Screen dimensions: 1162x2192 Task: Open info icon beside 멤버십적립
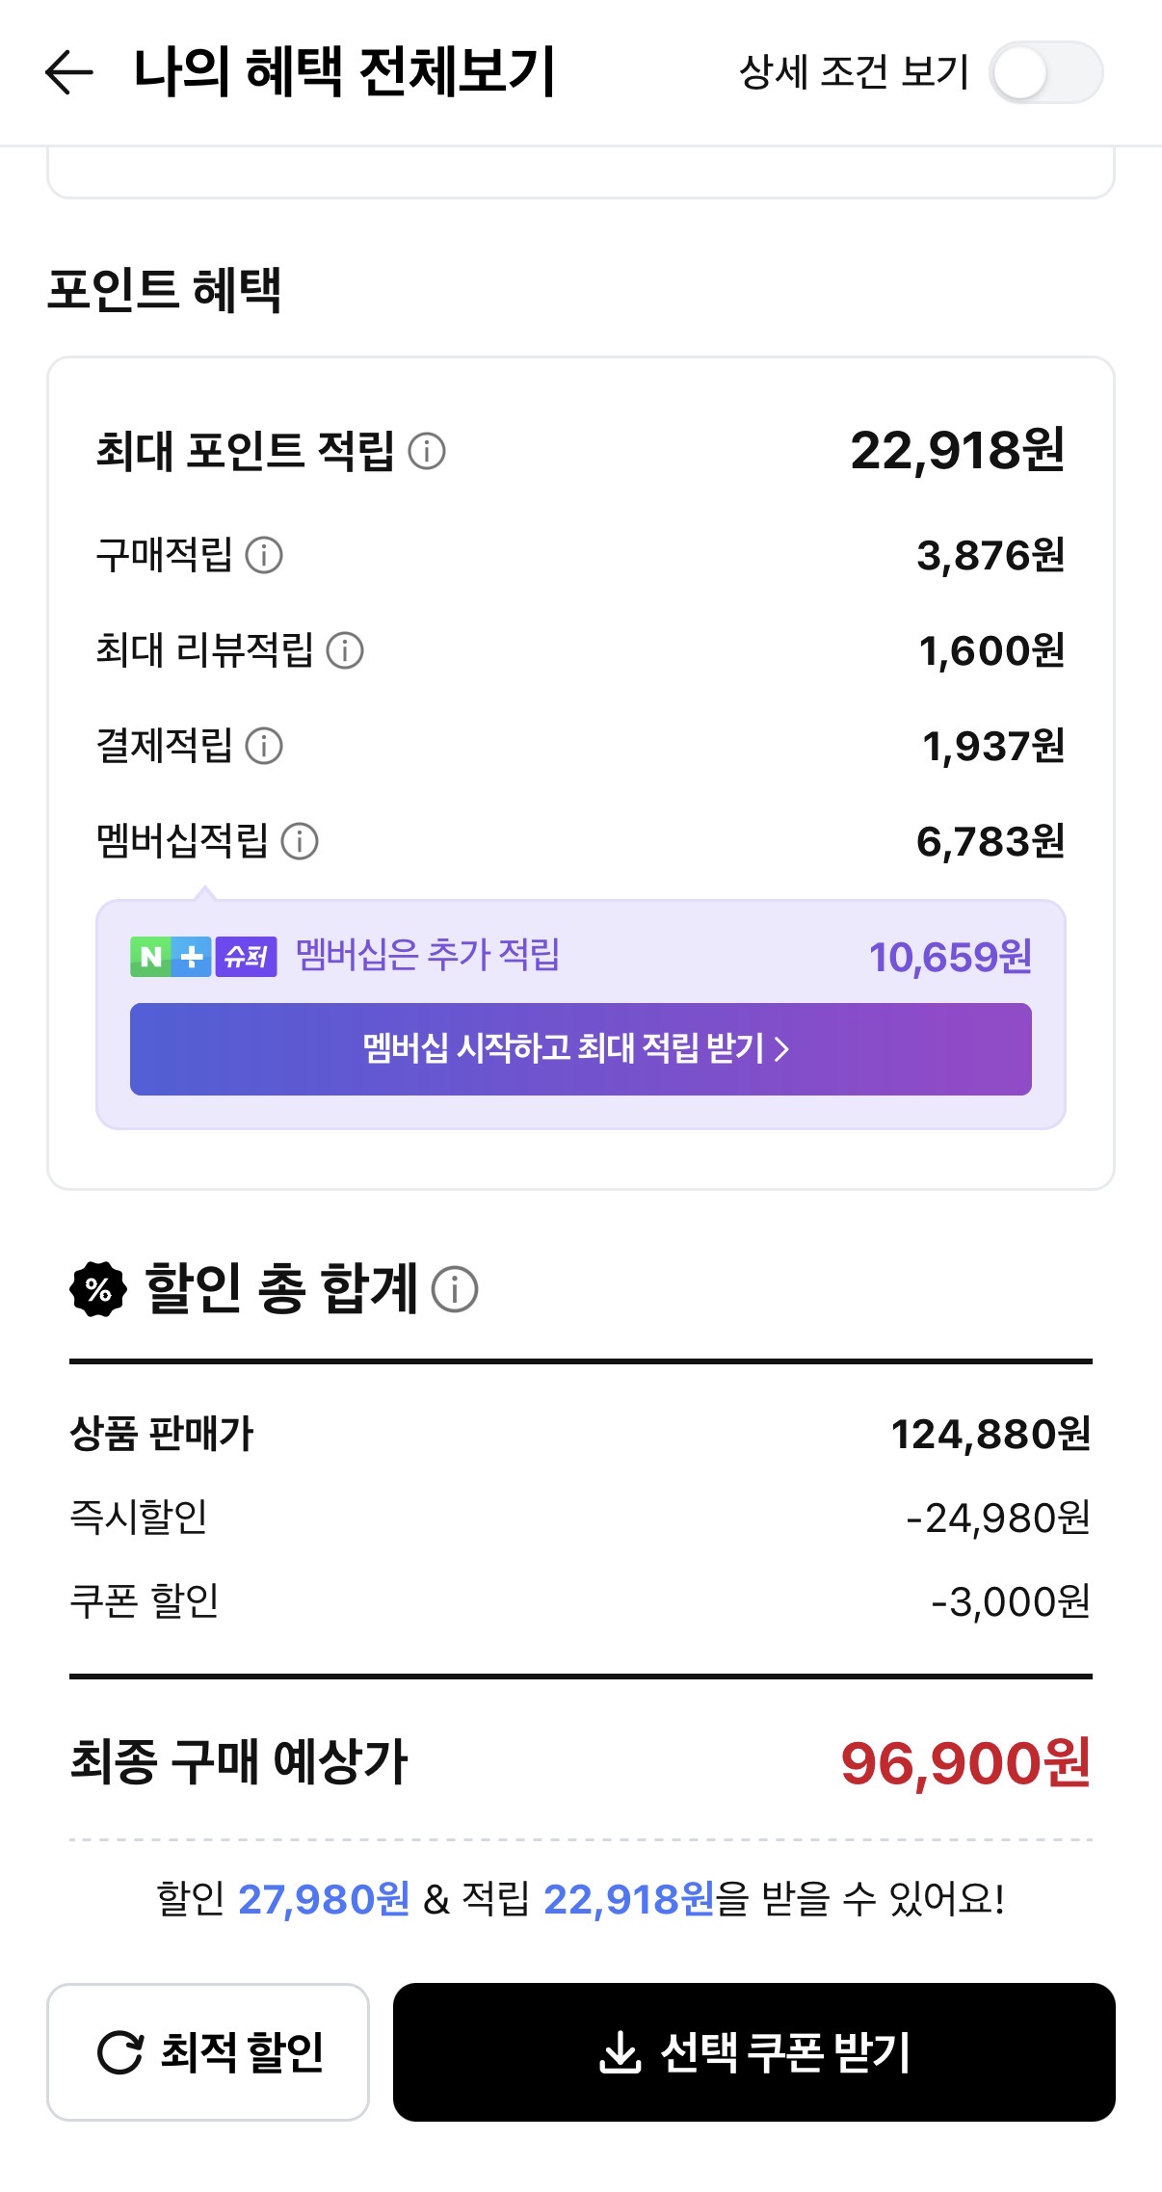point(300,841)
